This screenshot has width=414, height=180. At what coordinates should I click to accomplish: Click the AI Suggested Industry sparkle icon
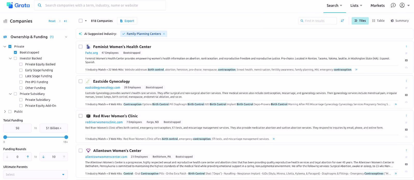[80, 34]
